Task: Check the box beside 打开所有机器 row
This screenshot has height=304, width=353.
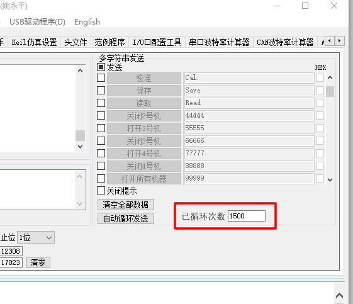Action: (101, 179)
